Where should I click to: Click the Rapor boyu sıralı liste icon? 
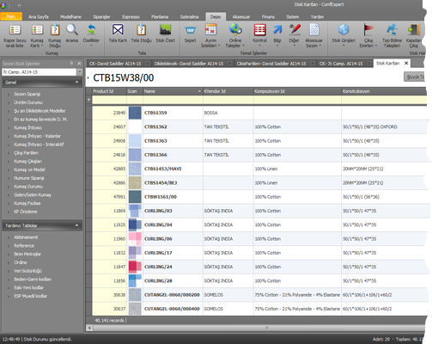15,30
